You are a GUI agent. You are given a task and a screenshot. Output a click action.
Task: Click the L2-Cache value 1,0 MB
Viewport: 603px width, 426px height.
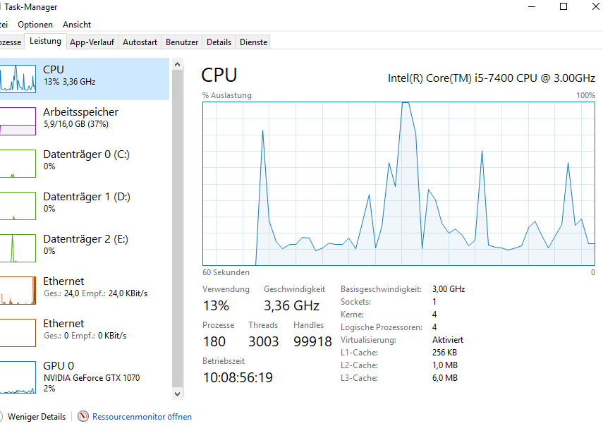coord(445,365)
